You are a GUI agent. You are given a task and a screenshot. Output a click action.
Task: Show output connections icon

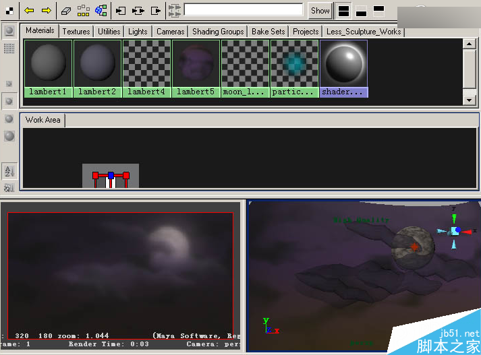156,11
